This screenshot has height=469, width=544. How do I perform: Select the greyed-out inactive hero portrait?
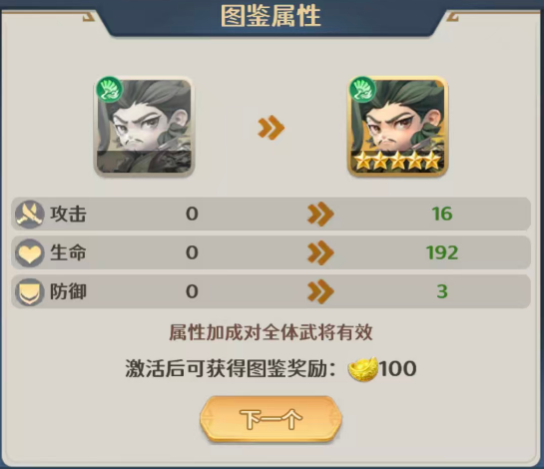click(x=144, y=127)
